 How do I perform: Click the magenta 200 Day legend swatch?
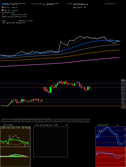click(3, 10)
